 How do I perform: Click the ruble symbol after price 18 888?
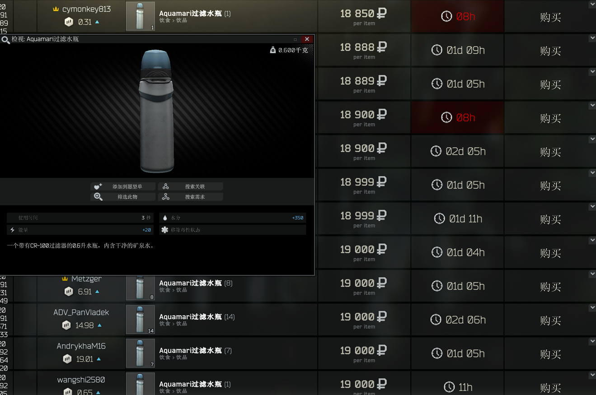(382, 47)
